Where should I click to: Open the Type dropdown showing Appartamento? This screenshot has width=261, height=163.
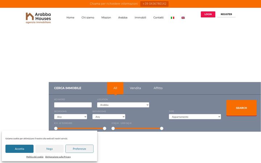(x=195, y=117)
